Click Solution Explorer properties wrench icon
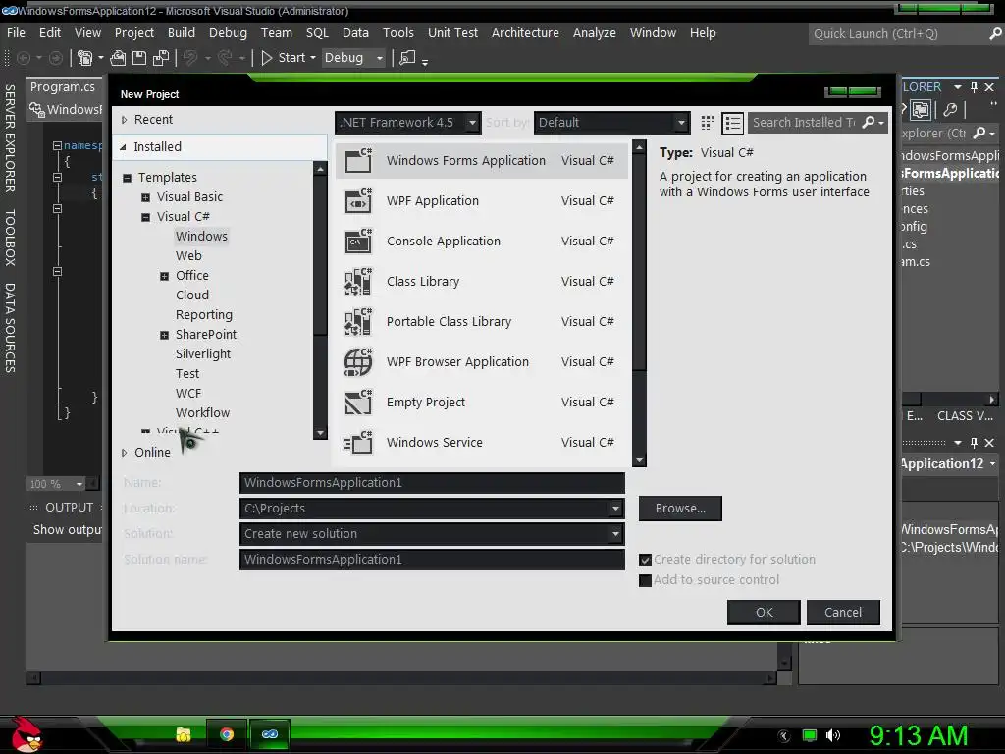This screenshot has width=1005, height=754. pyautogui.click(x=950, y=110)
